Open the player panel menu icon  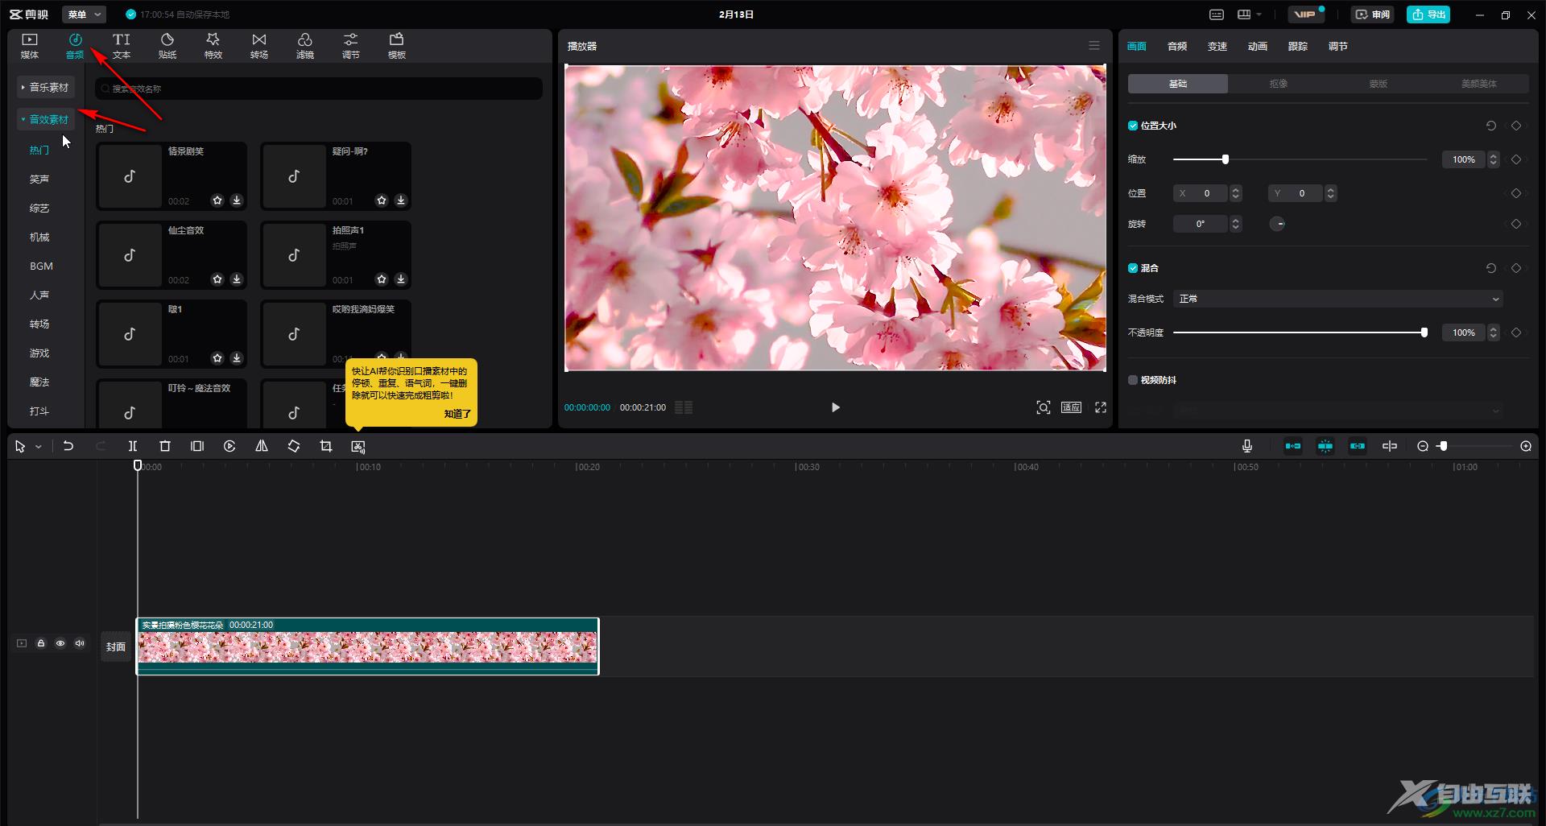point(1094,46)
